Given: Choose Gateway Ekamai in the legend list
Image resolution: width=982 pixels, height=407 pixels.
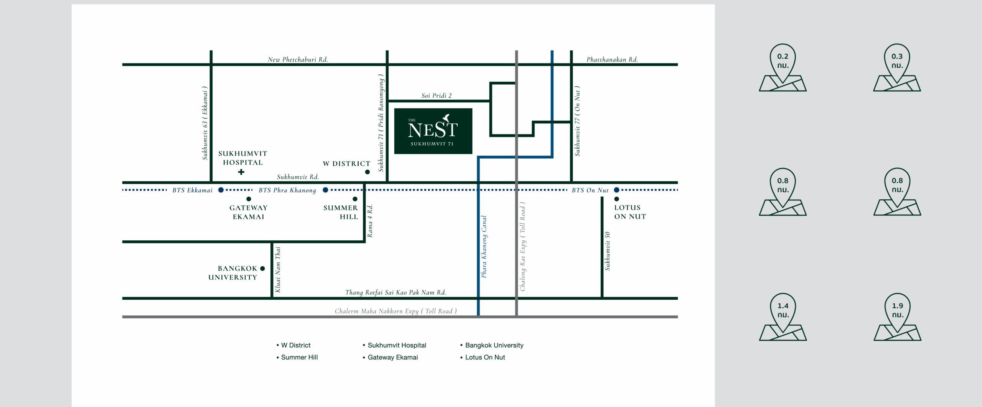Looking at the screenshot, I should [x=392, y=357].
